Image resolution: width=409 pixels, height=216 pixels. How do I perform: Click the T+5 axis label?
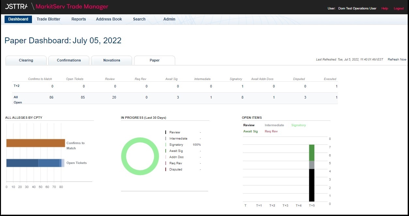pos(312,206)
